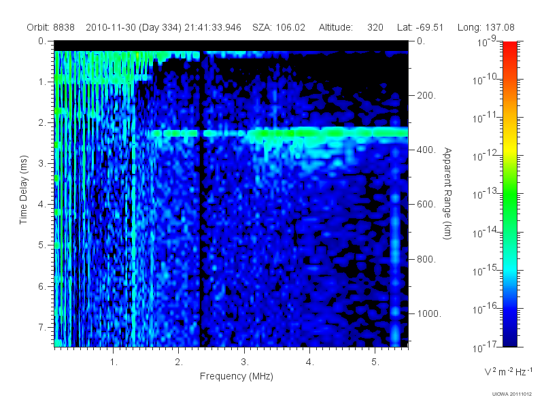Click the 5. time delay tick label
Image resolution: width=544 pixels, height=408 pixels.
(42, 245)
